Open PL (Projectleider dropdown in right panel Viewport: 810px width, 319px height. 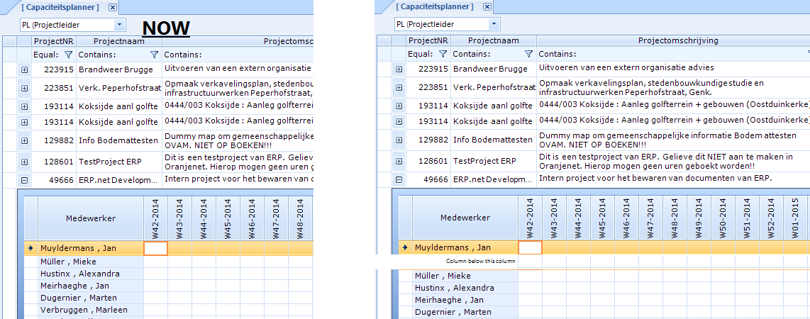494,23
